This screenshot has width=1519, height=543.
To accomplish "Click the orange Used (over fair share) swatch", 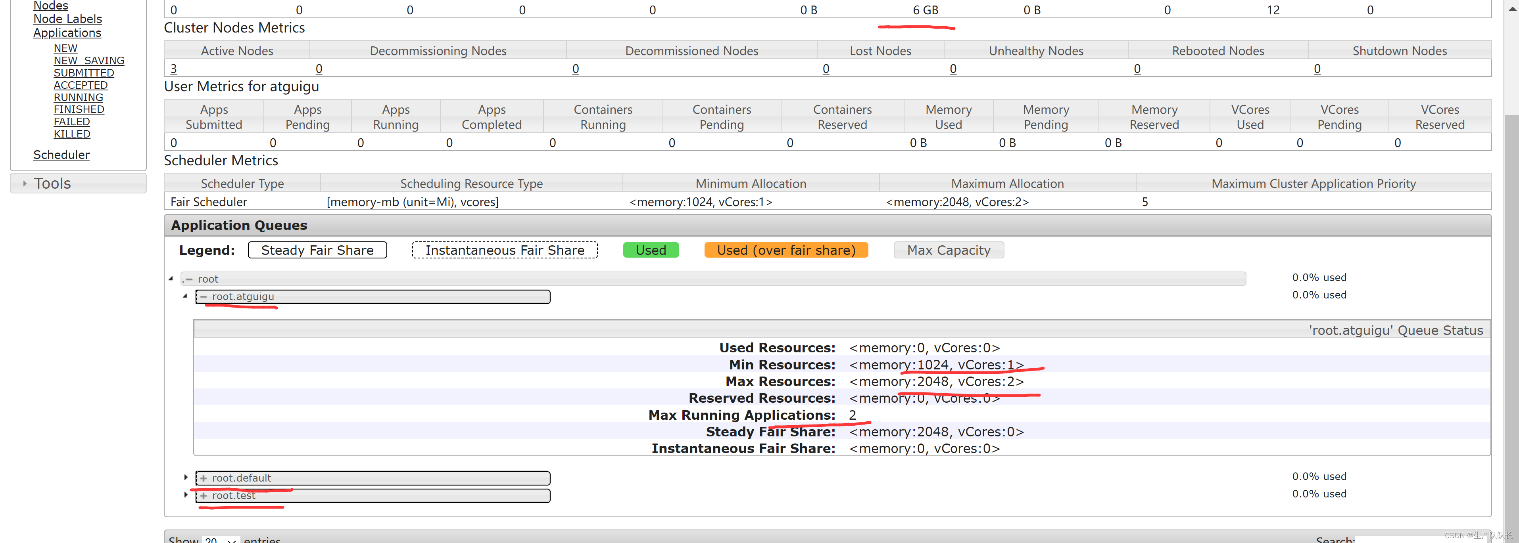I will pos(786,250).
